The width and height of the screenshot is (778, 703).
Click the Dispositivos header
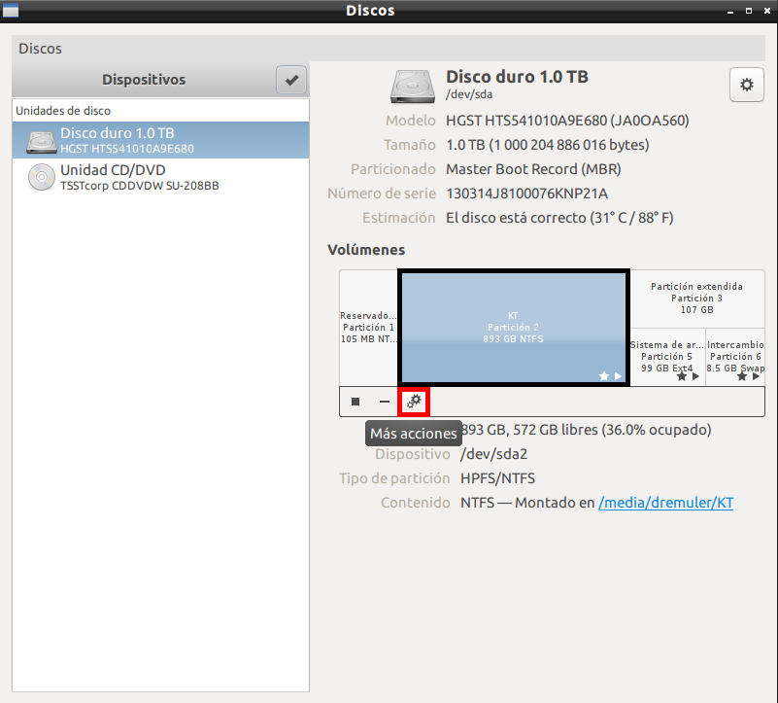click(144, 80)
